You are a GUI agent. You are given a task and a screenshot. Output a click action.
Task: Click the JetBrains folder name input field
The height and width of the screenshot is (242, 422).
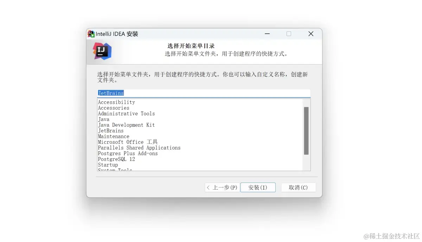tap(204, 93)
